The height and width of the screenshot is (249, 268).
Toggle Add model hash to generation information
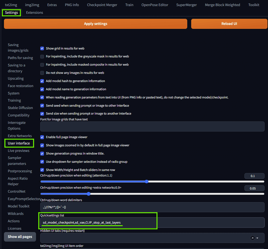42,81
